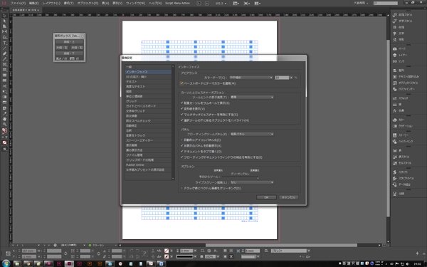The image size is (427, 267).
Task: Toggle ペーストボードにテーマカラーを適用 checkbox
Action: [181, 83]
